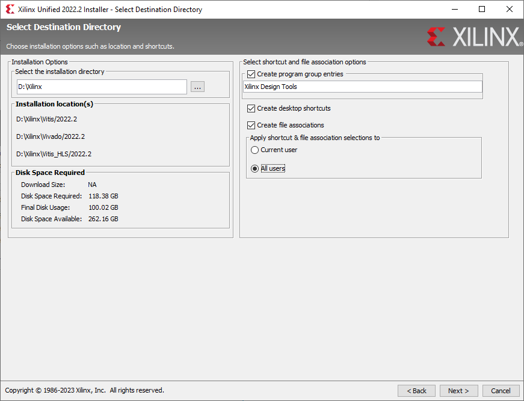The height and width of the screenshot is (401, 524).
Task: Close the Xilinx installer window
Action: pyautogui.click(x=510, y=10)
